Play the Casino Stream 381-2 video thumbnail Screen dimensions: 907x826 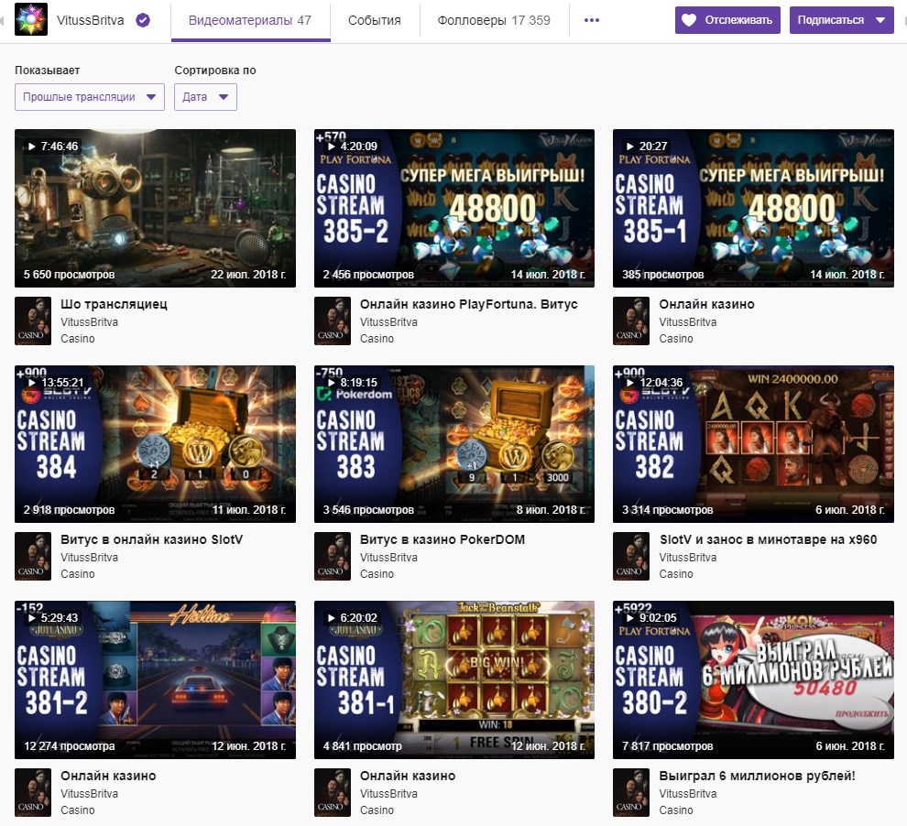[155, 679]
